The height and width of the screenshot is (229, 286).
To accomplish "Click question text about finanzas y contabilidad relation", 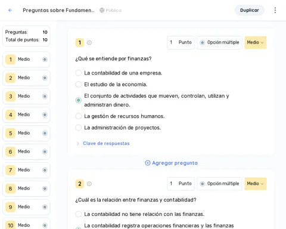I will [136, 200].
